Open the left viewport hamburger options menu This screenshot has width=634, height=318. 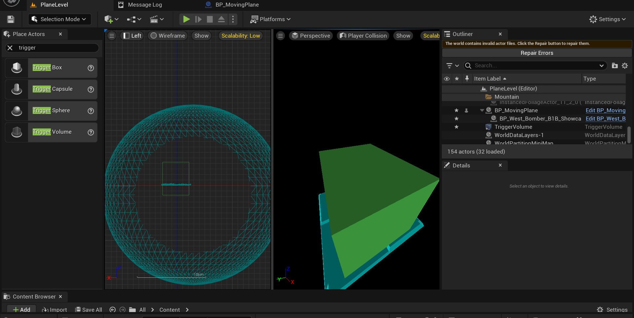coord(112,36)
